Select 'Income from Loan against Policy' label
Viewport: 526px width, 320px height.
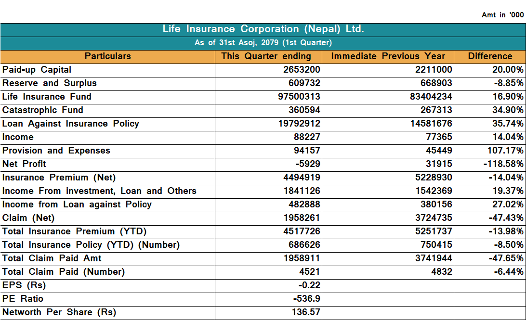(x=77, y=205)
